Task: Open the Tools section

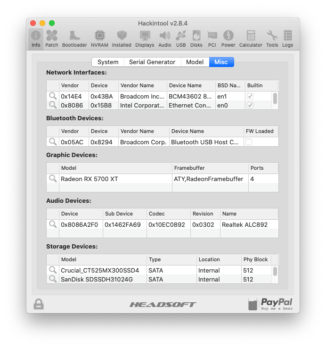Action: [272, 39]
